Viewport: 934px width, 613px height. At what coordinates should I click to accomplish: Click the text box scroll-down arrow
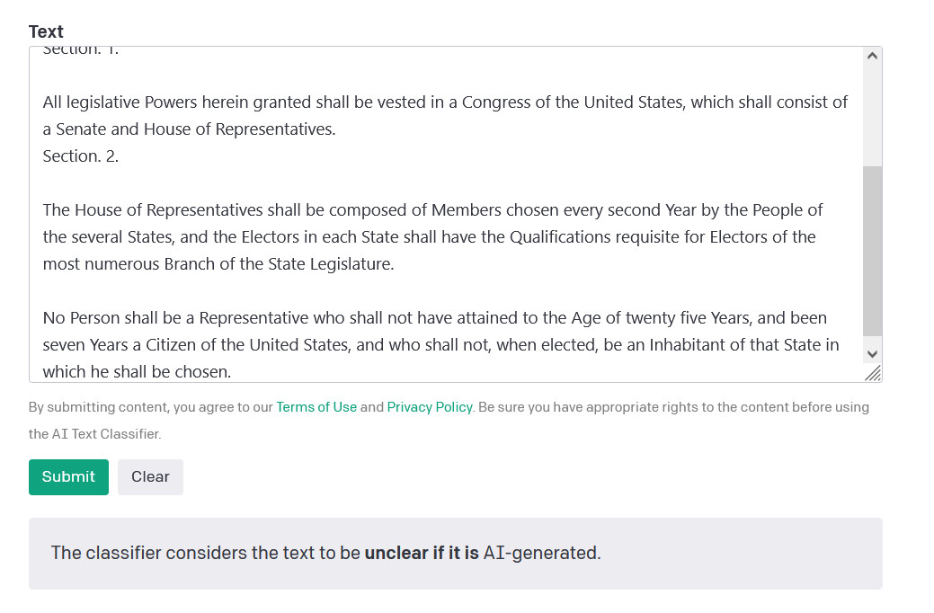pyautogui.click(x=872, y=353)
